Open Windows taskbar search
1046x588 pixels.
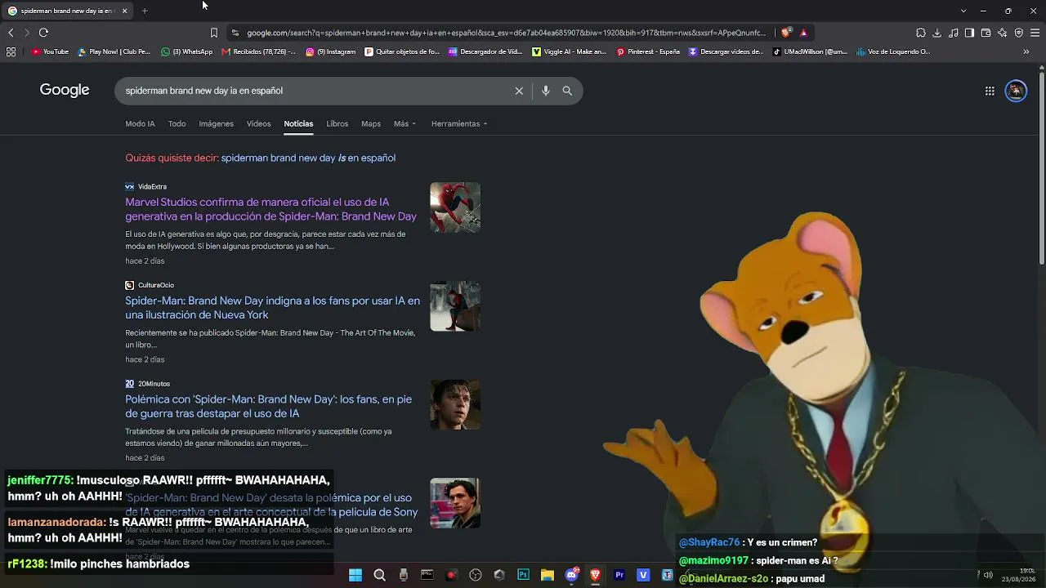[379, 575]
